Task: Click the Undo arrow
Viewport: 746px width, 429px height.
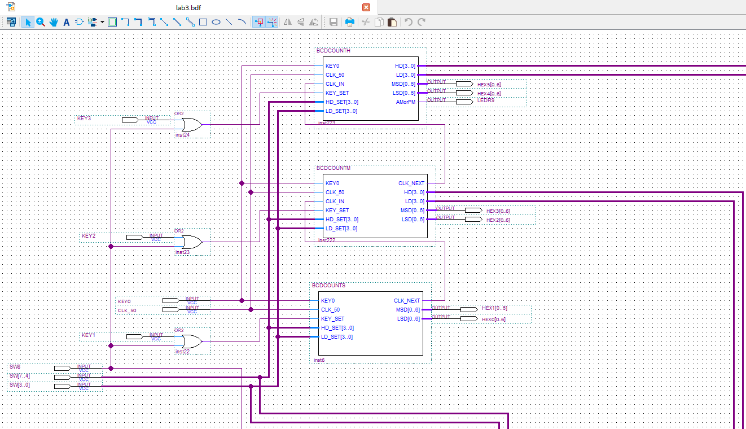Action: (408, 22)
